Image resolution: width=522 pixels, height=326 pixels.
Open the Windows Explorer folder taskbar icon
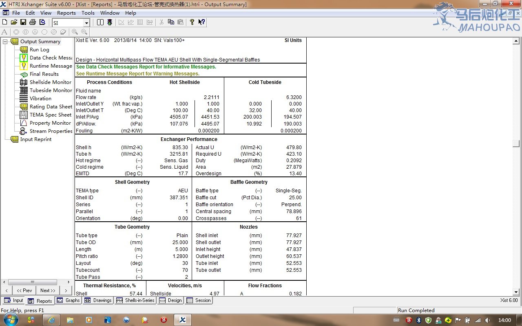(70, 320)
